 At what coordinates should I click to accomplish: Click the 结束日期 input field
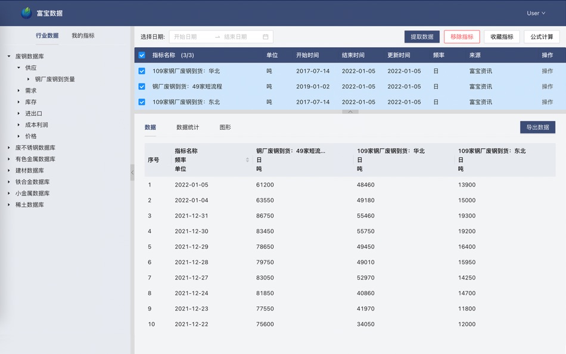[x=240, y=37]
